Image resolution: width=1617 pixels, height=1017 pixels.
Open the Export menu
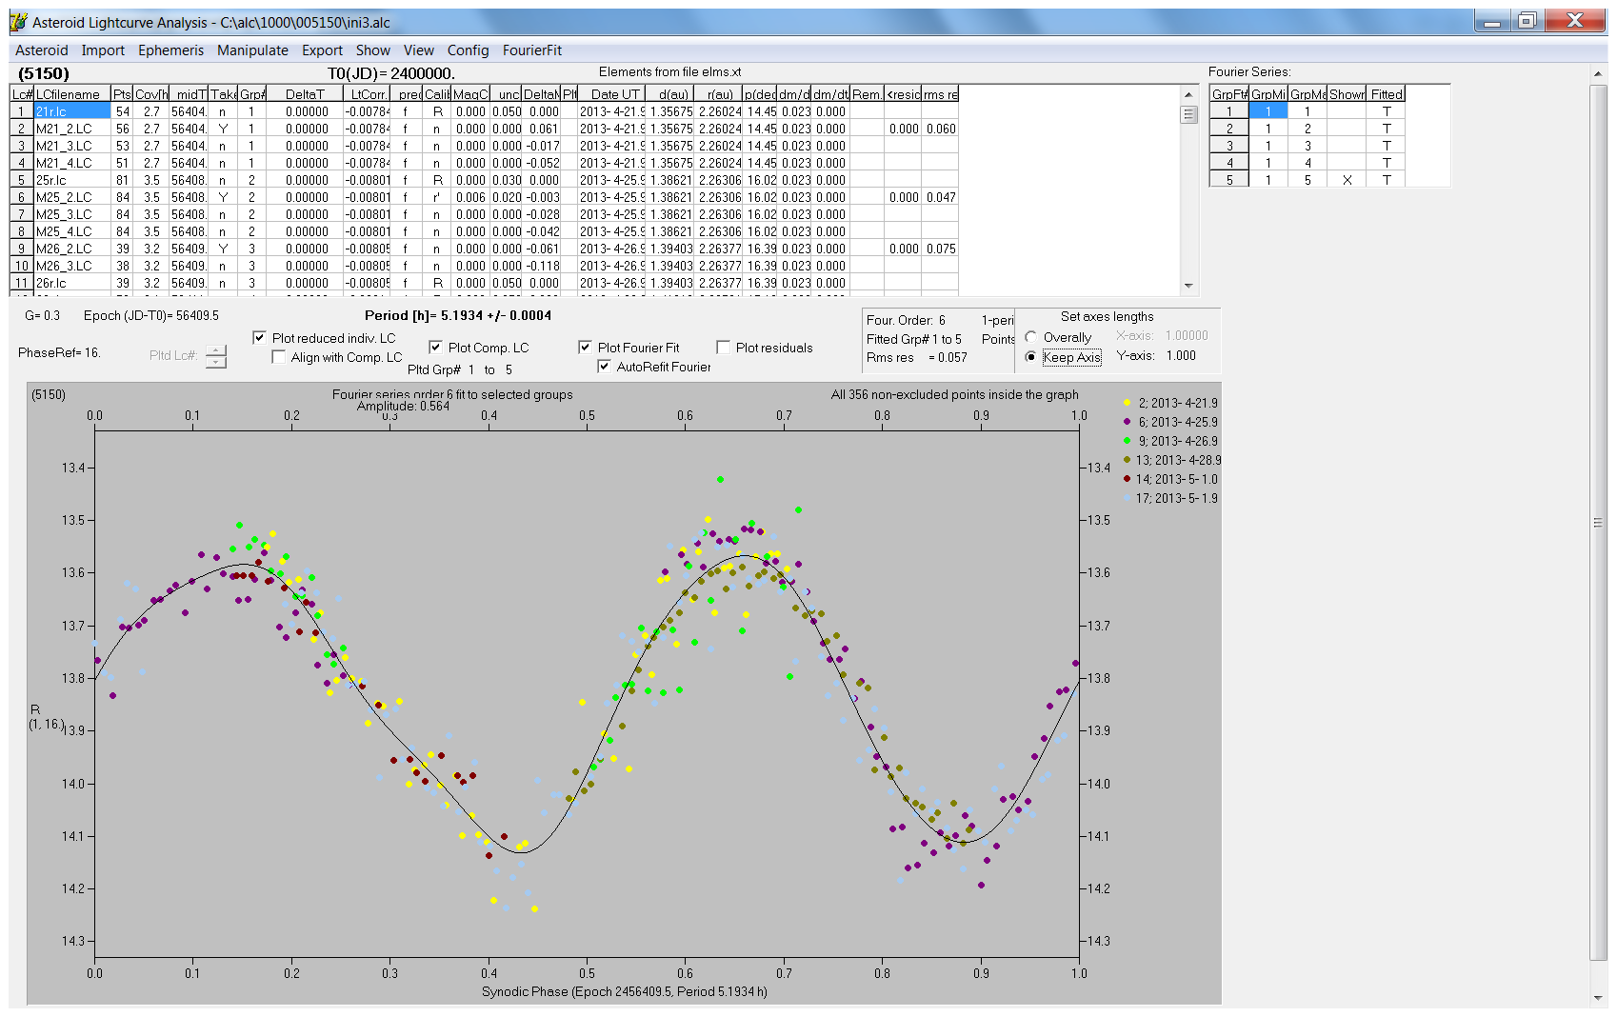(322, 50)
